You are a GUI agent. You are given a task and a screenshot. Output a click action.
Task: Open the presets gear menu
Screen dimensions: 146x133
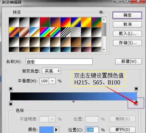pos(102,12)
